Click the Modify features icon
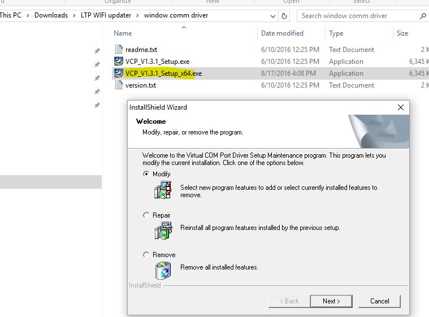This screenshot has height=317, width=429. point(163,190)
